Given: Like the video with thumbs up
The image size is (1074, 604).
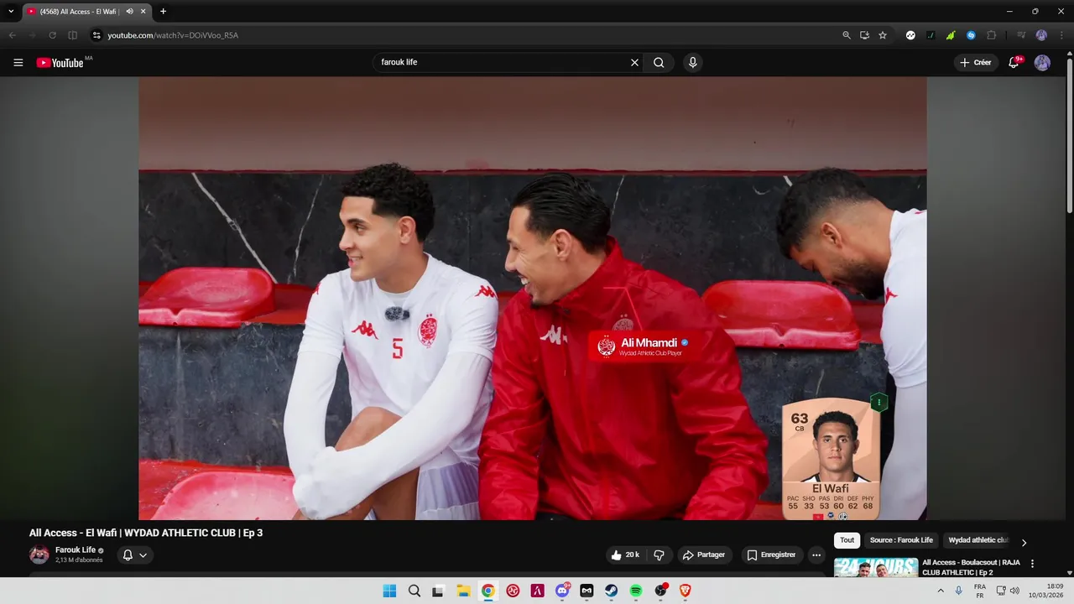Looking at the screenshot, I should point(626,555).
